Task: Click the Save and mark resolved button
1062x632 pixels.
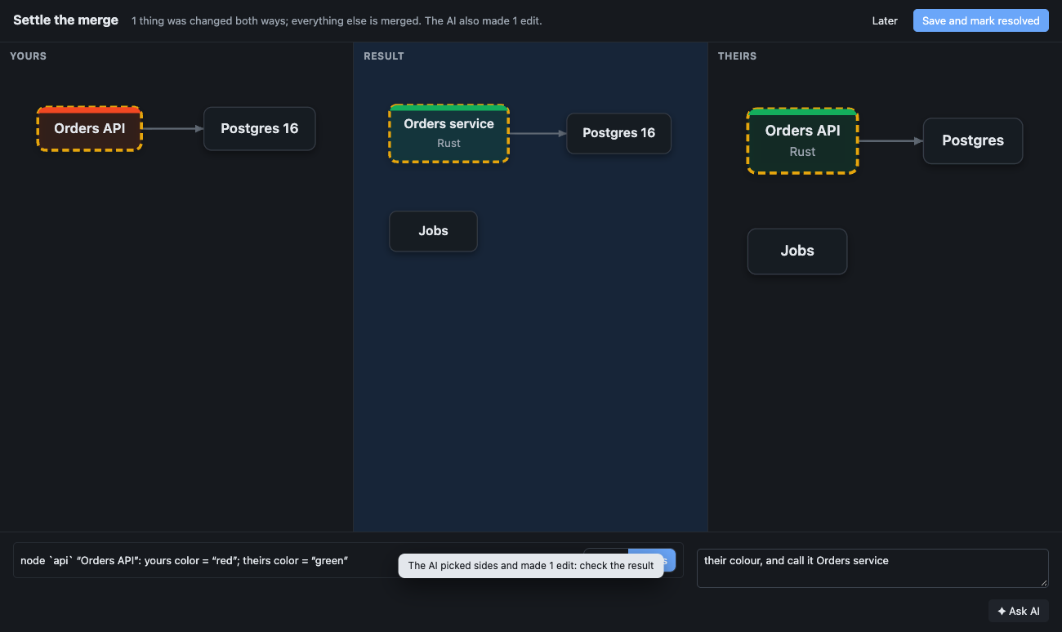Action: 980,20
